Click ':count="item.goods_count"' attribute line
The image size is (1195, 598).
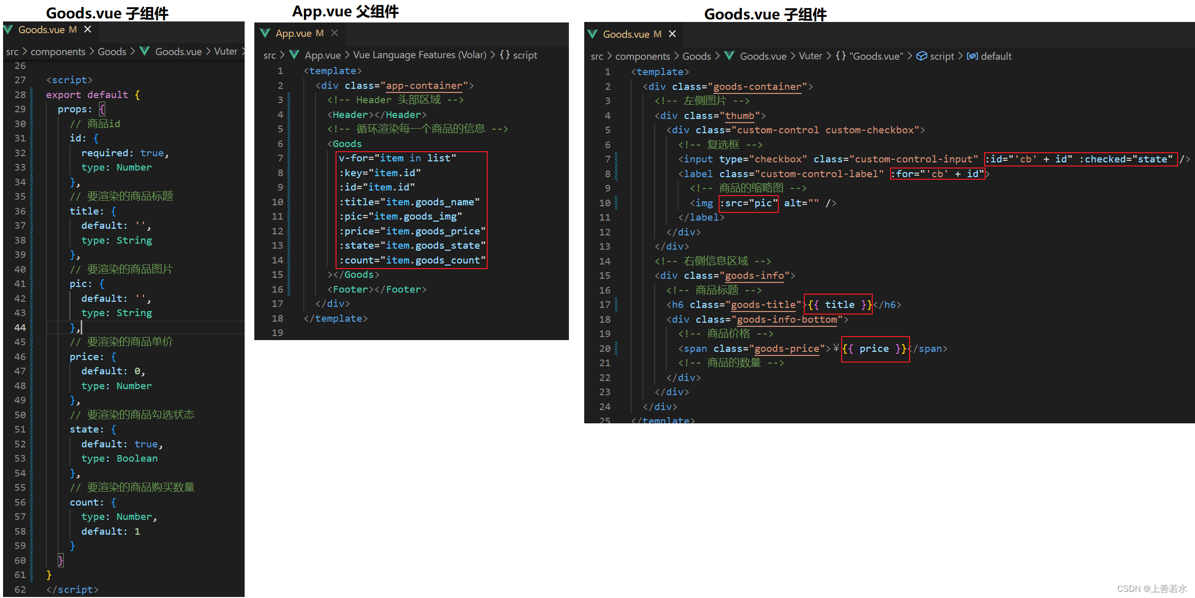click(412, 260)
